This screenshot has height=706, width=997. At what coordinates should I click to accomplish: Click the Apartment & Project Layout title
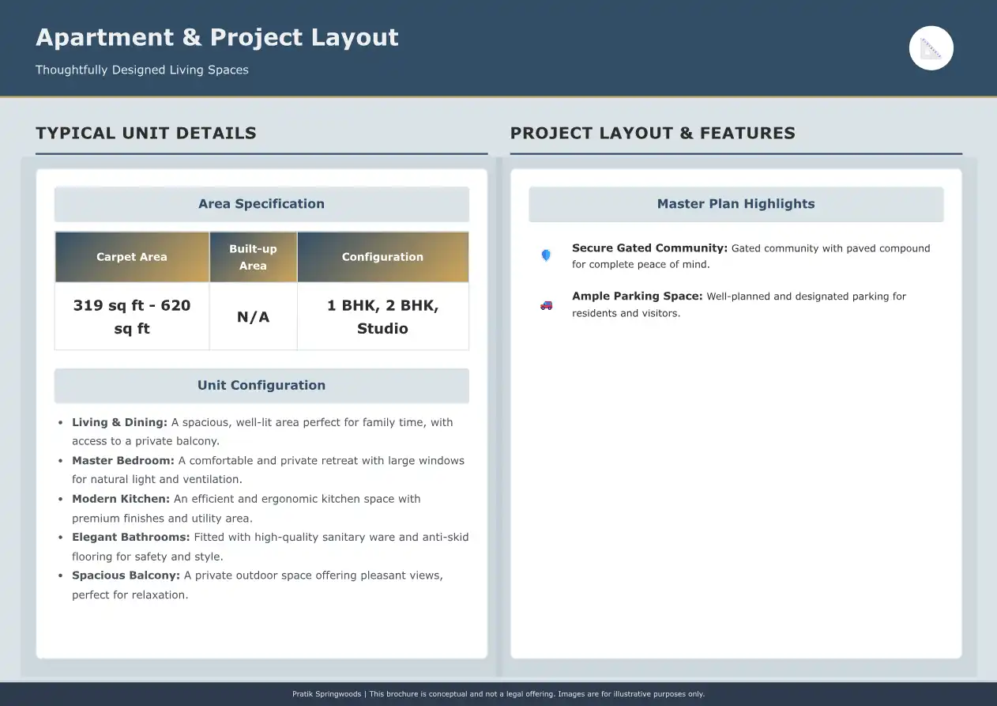[x=217, y=37]
